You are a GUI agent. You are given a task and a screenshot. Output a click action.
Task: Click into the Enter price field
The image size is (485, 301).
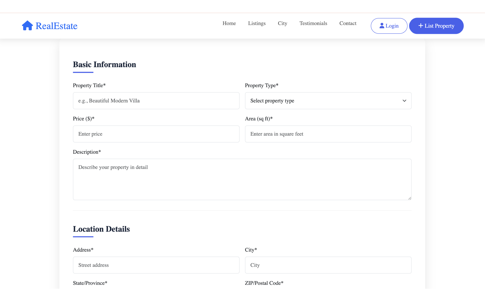[x=156, y=134]
